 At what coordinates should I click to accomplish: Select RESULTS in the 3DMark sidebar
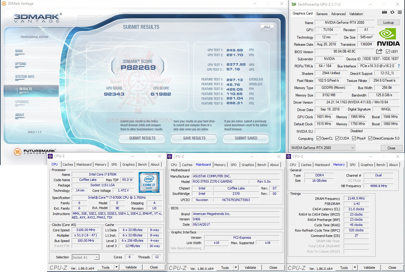point(26,89)
